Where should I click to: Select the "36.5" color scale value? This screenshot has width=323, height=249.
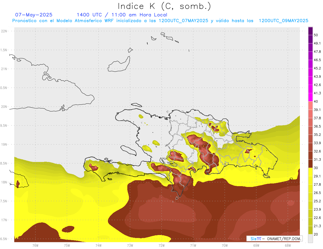317,126
